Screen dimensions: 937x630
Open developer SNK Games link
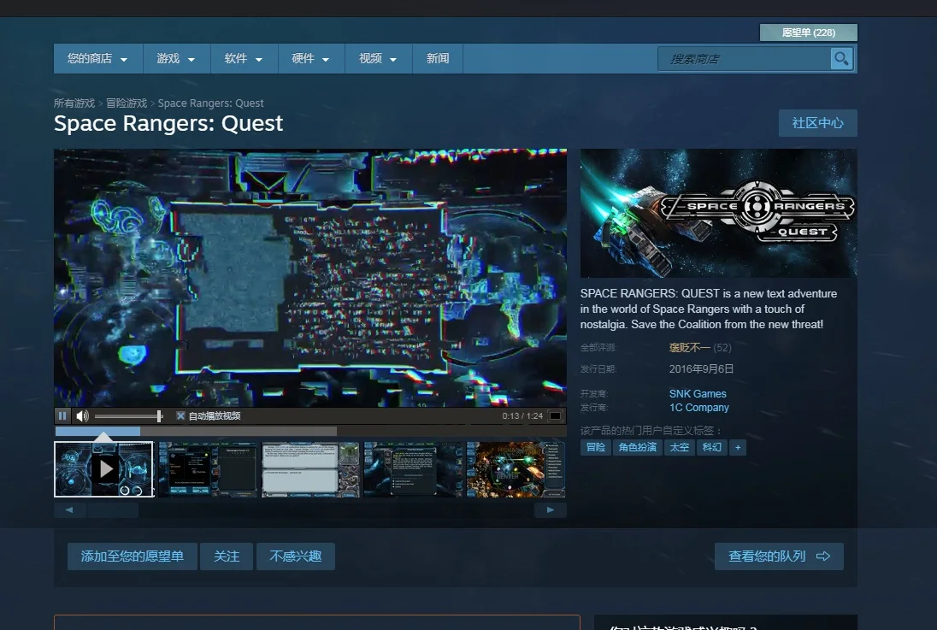click(698, 394)
